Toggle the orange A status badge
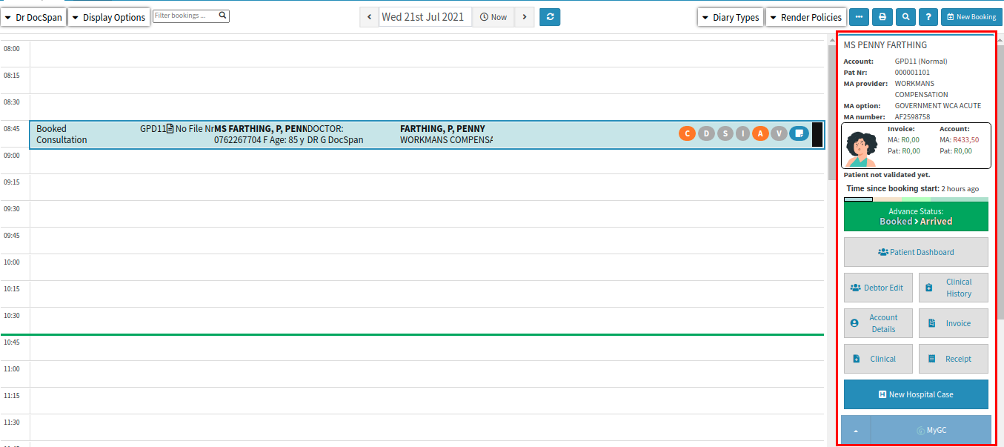 click(760, 133)
